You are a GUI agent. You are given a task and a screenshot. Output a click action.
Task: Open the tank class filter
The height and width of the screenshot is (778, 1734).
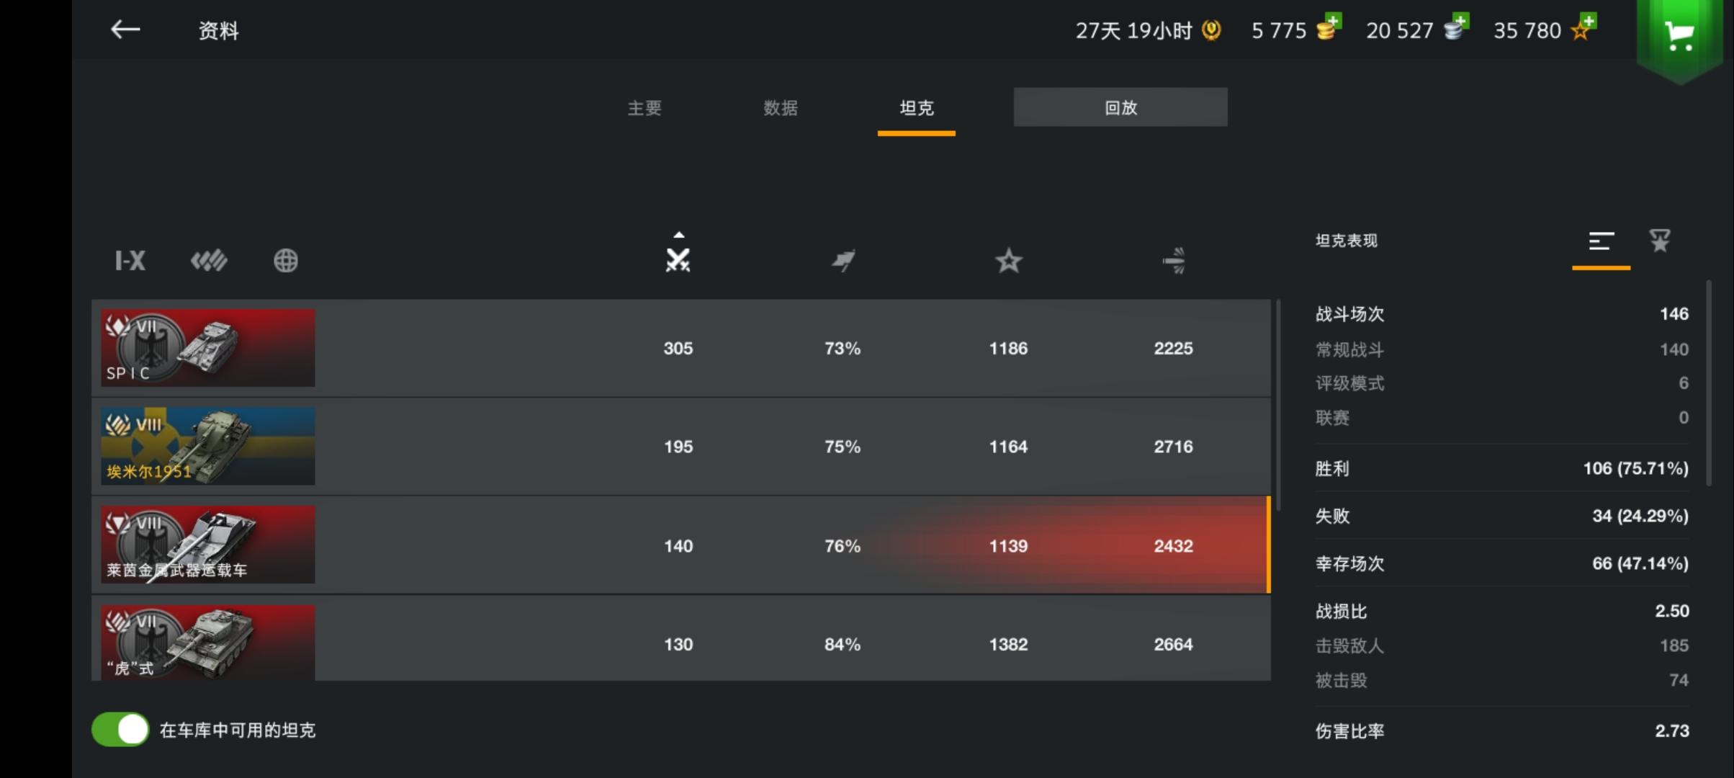click(209, 260)
